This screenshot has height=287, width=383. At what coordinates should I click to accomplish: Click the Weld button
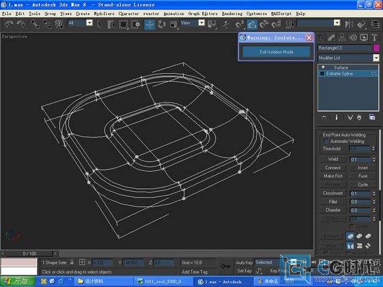(333, 159)
